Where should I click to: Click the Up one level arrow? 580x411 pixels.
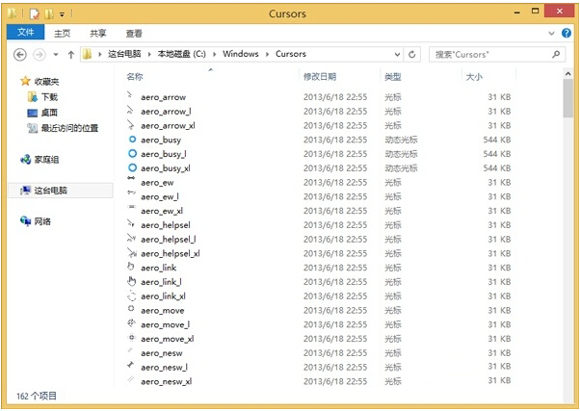[70, 55]
